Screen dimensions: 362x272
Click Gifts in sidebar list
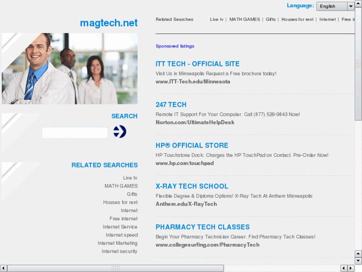pyautogui.click(x=132, y=194)
